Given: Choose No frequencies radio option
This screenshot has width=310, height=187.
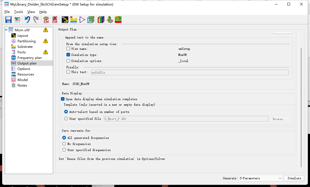Looking at the screenshot, I should pyautogui.click(x=64, y=144).
